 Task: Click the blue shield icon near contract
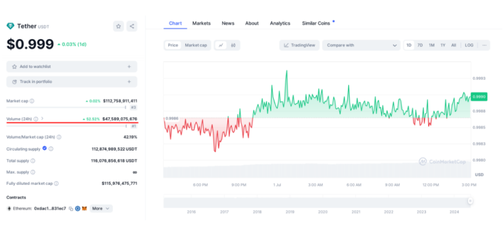[x=78, y=208]
